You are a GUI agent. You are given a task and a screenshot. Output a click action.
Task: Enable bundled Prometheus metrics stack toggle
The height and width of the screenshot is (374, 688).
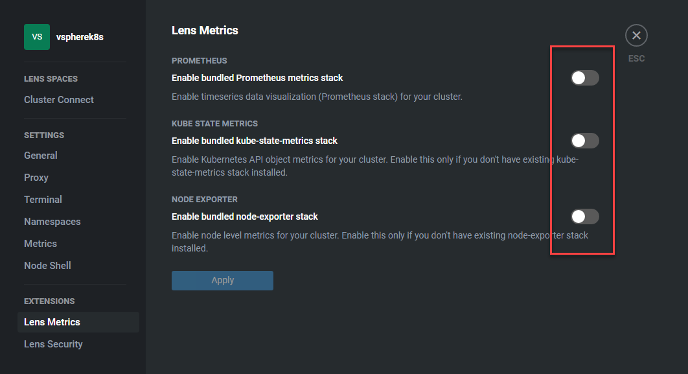[584, 78]
